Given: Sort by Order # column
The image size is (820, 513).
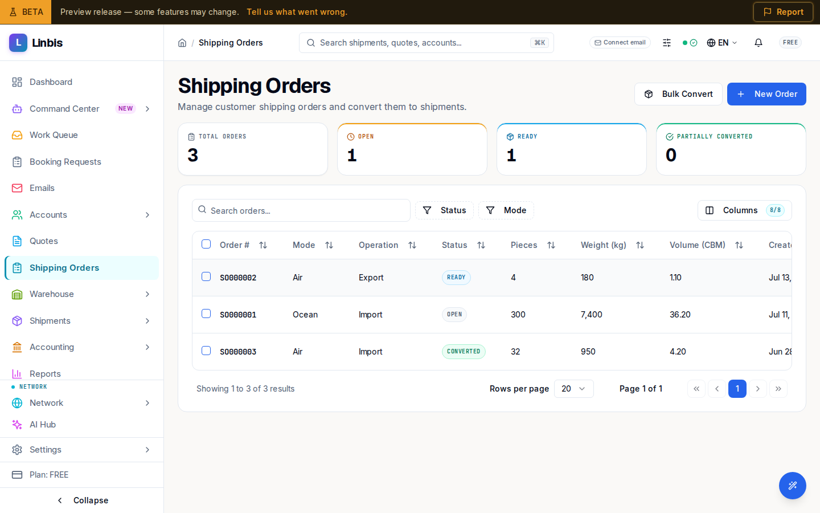Looking at the screenshot, I should (263, 245).
